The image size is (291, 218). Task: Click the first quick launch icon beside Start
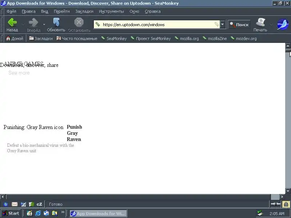click(29, 213)
